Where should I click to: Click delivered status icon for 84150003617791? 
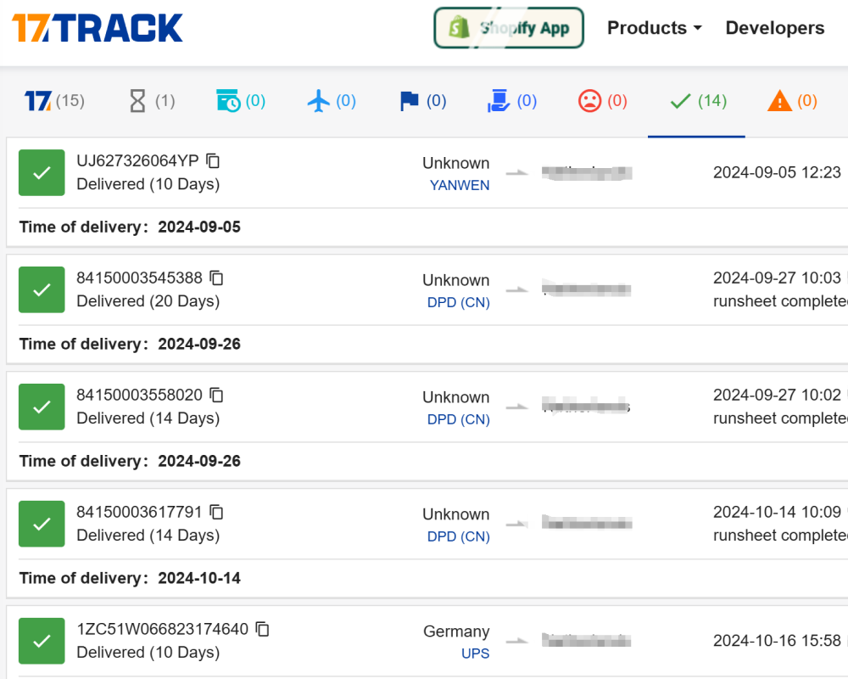click(x=42, y=524)
